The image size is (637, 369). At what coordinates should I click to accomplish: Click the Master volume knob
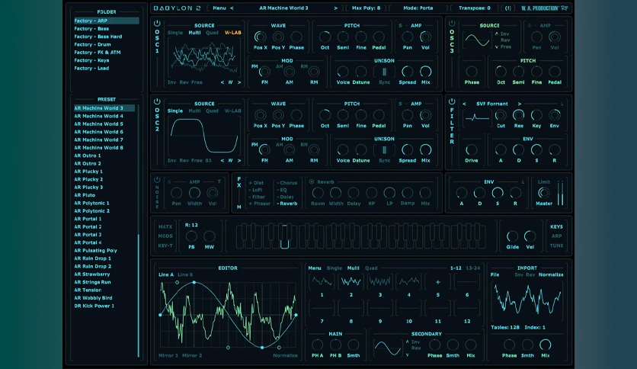click(543, 193)
